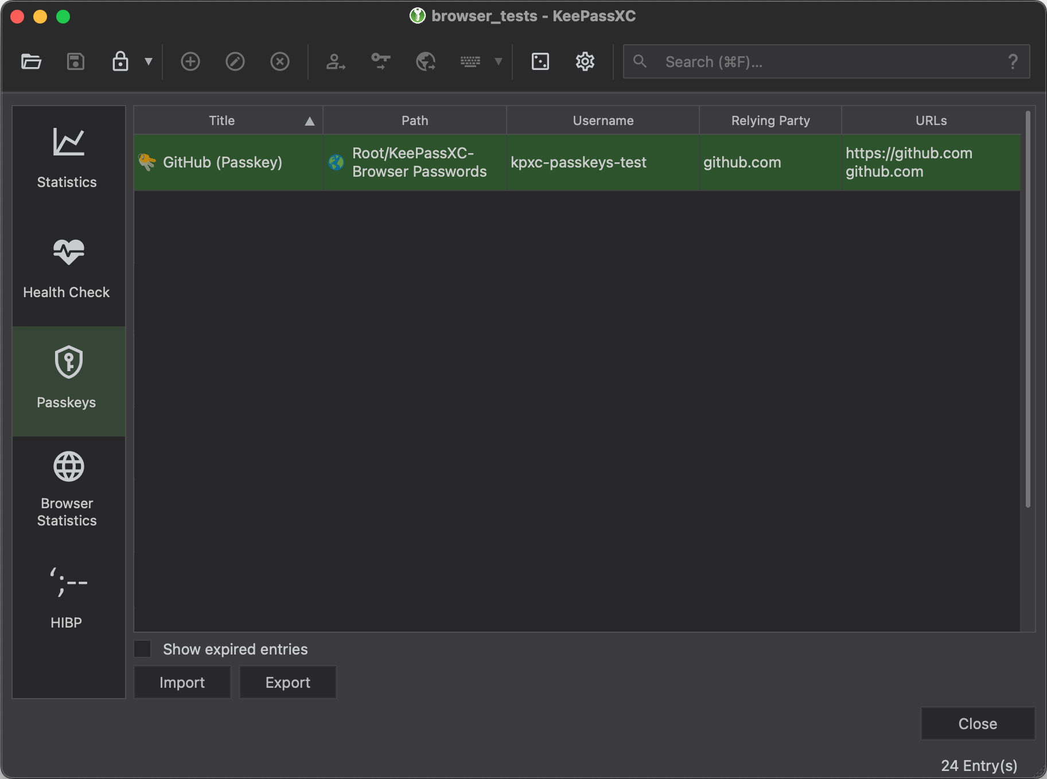The image size is (1047, 779).
Task: Click the magnifier icon in search box
Action: click(640, 61)
